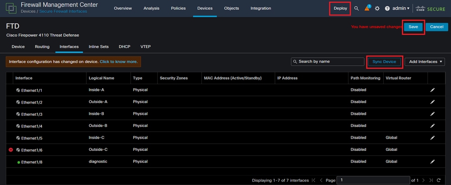This screenshot has height=185, width=451.
Task: Select the Outside-C logical name cell
Action: 98,149
